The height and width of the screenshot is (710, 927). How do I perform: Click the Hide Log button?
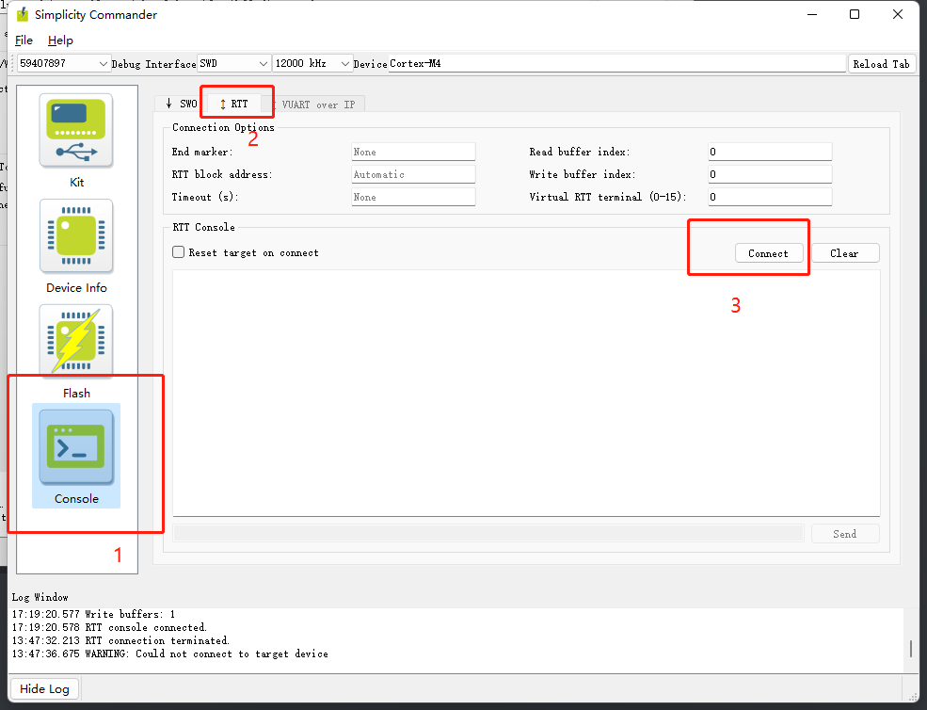[45, 688]
